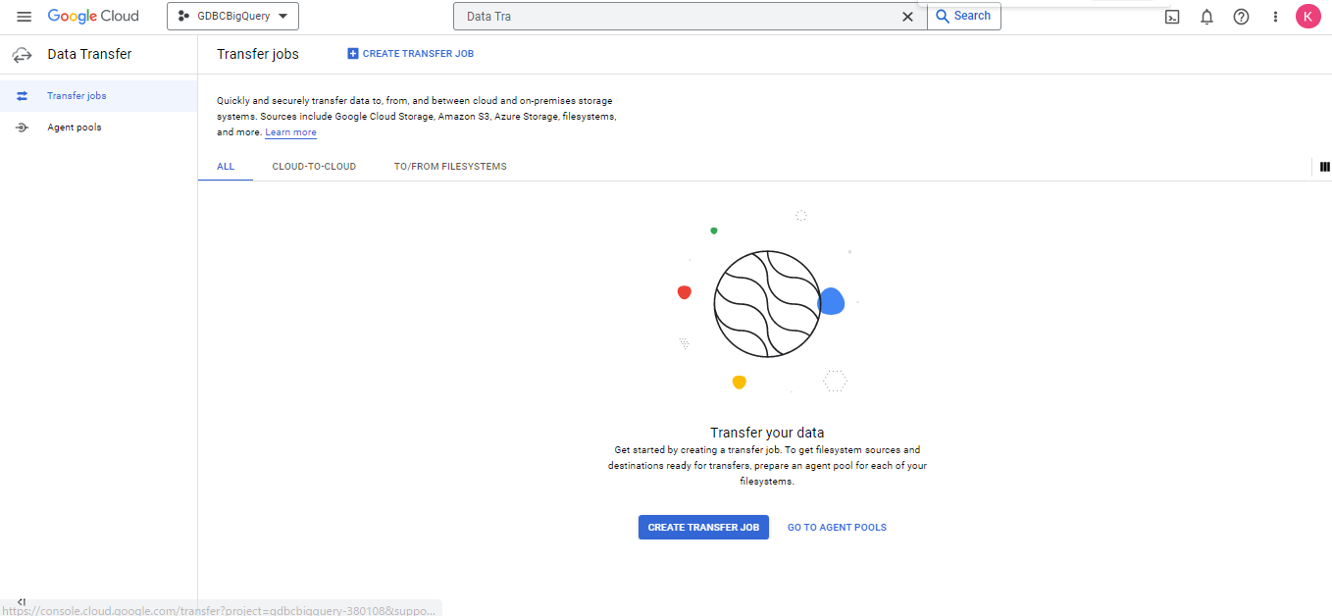Open column display options icon
Image resolution: width=1332 pixels, height=616 pixels.
tap(1324, 167)
